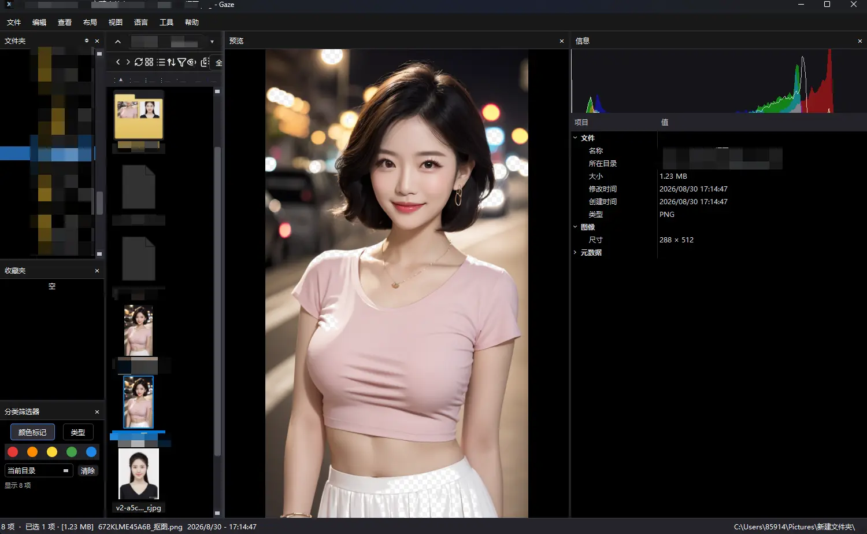Open the funnel filter icon

pos(181,62)
